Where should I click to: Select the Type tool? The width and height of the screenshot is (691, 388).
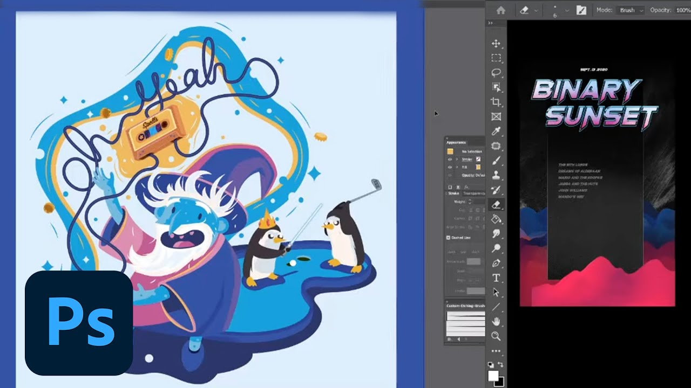click(x=496, y=278)
